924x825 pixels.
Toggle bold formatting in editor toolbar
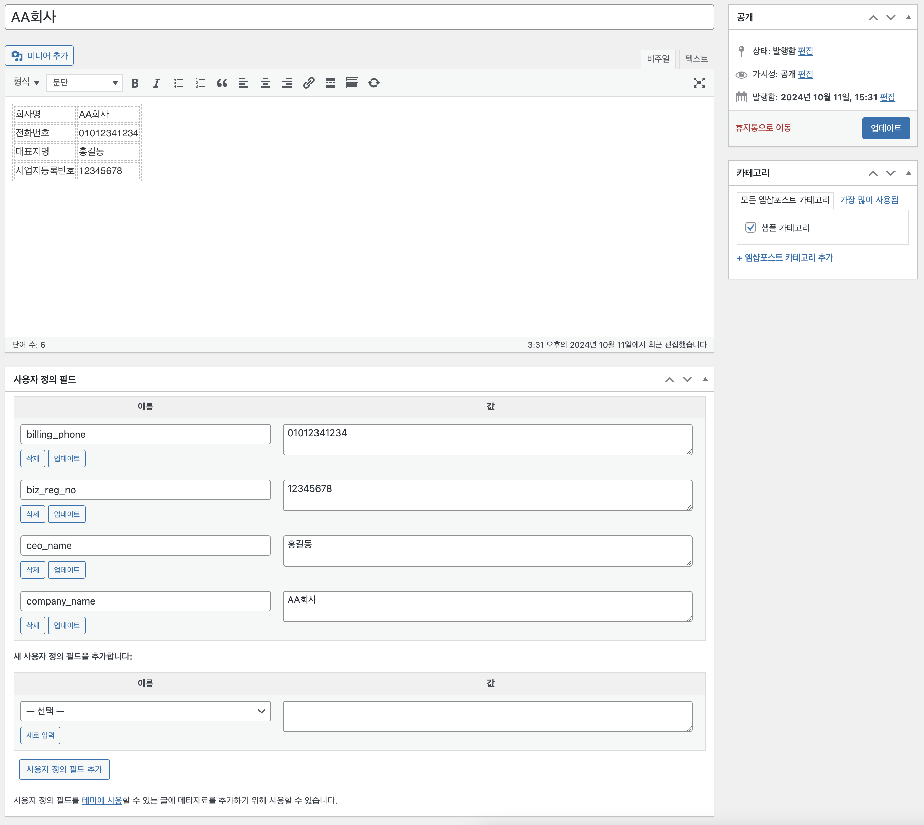coord(135,83)
